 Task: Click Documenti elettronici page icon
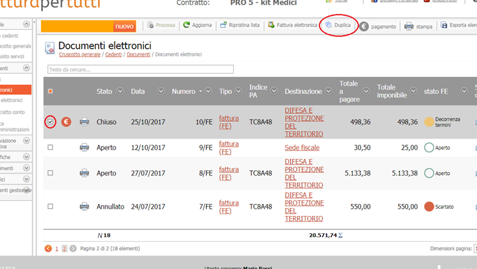(50, 48)
